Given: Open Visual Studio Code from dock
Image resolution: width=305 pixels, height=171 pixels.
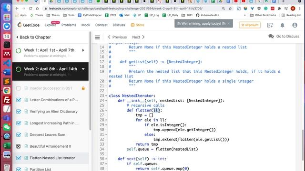Looking at the screenshot, I should [x=7, y=63].
